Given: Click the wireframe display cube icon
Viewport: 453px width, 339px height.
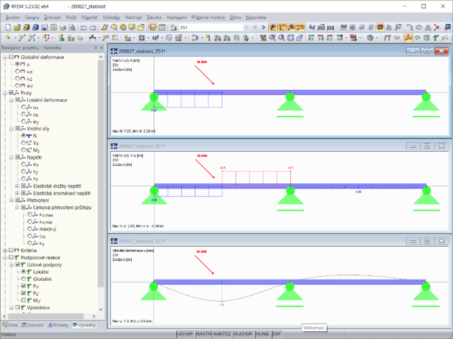Looking at the screenshot, I should coord(291,37).
